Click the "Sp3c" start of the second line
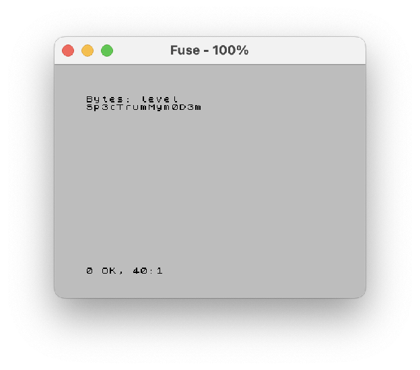The width and height of the screenshot is (420, 370). pos(101,107)
